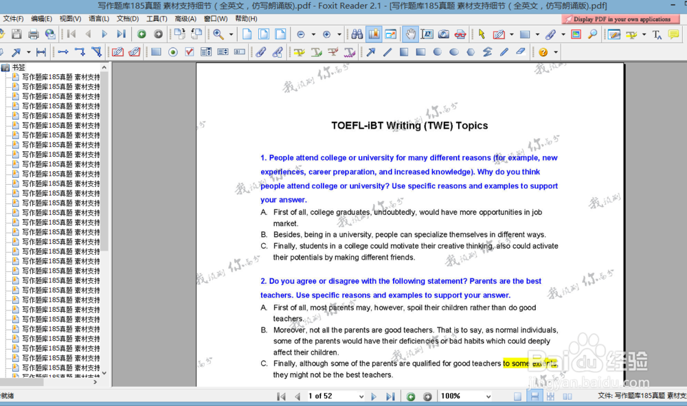Select the Hand tool
Screen dimensions: 687x406
click(x=410, y=34)
